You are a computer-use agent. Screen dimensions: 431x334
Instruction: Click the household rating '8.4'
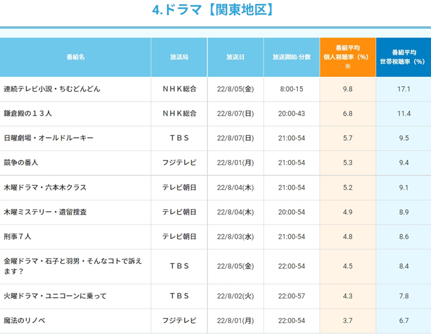pyautogui.click(x=404, y=266)
